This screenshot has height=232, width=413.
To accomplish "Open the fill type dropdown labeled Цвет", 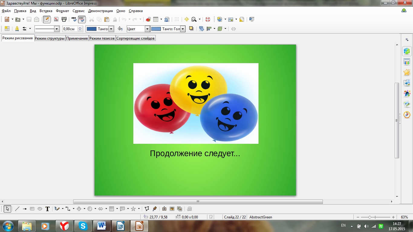I will point(147,29).
